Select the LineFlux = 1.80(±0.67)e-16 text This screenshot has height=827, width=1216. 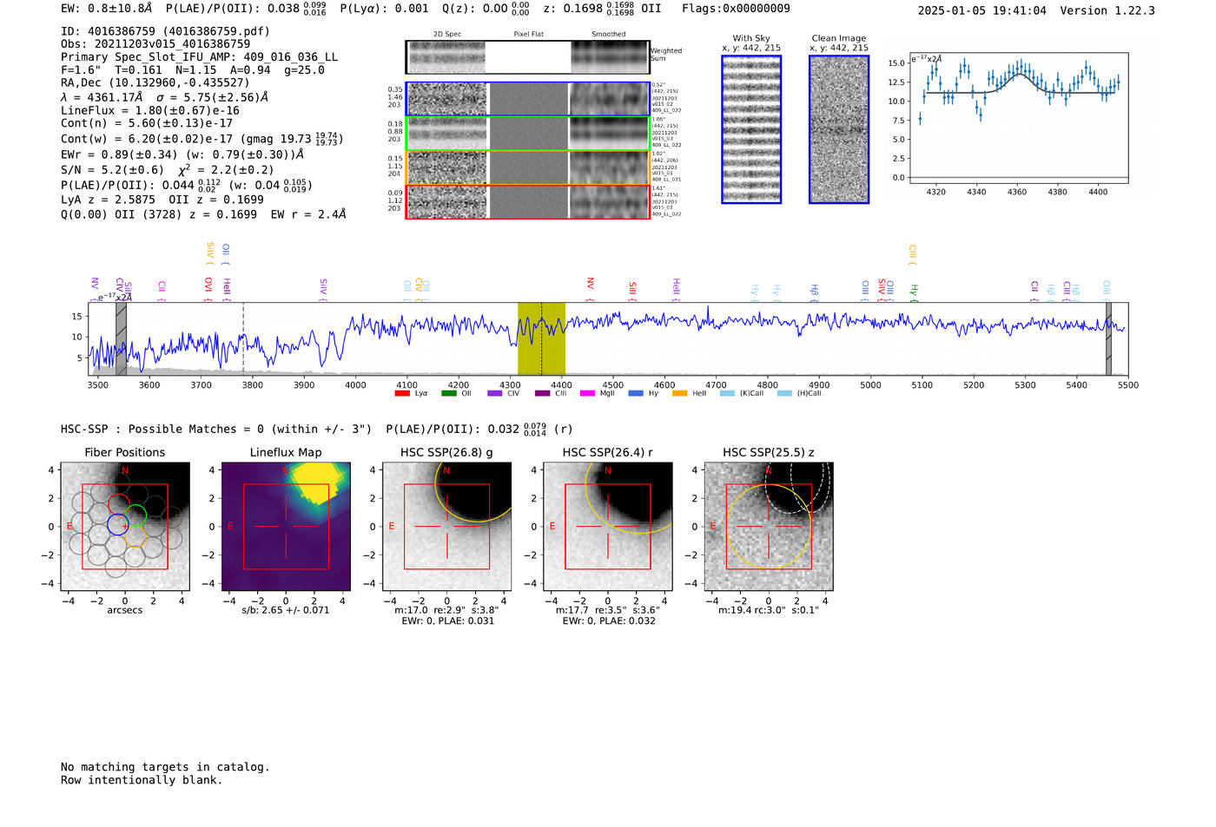(x=150, y=111)
